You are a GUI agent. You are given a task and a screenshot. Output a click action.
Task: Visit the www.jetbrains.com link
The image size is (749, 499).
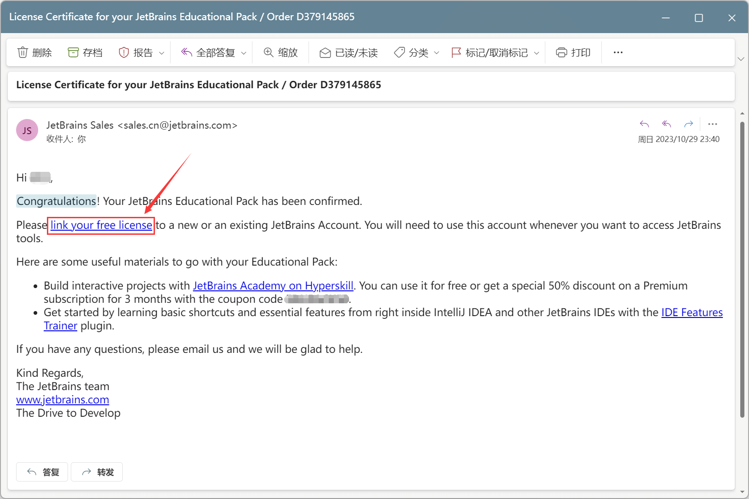click(63, 400)
